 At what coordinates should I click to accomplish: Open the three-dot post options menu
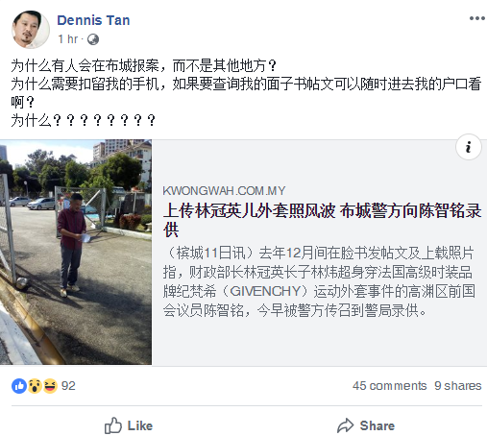pos(477,18)
